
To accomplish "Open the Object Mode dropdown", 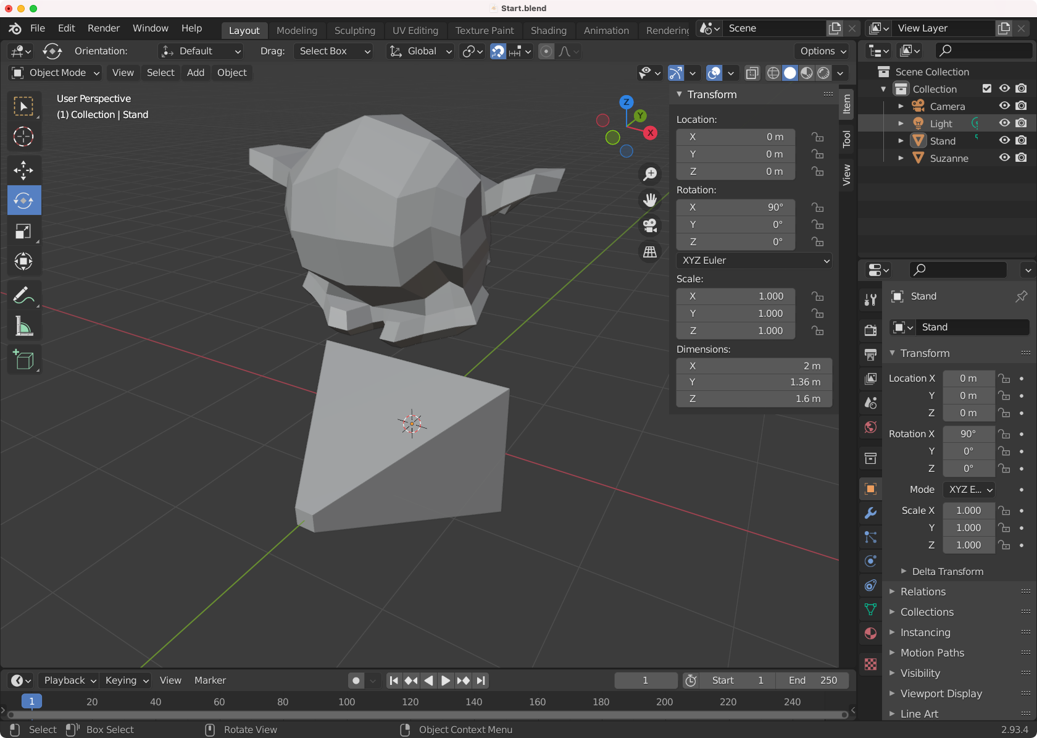I will tap(56, 73).
